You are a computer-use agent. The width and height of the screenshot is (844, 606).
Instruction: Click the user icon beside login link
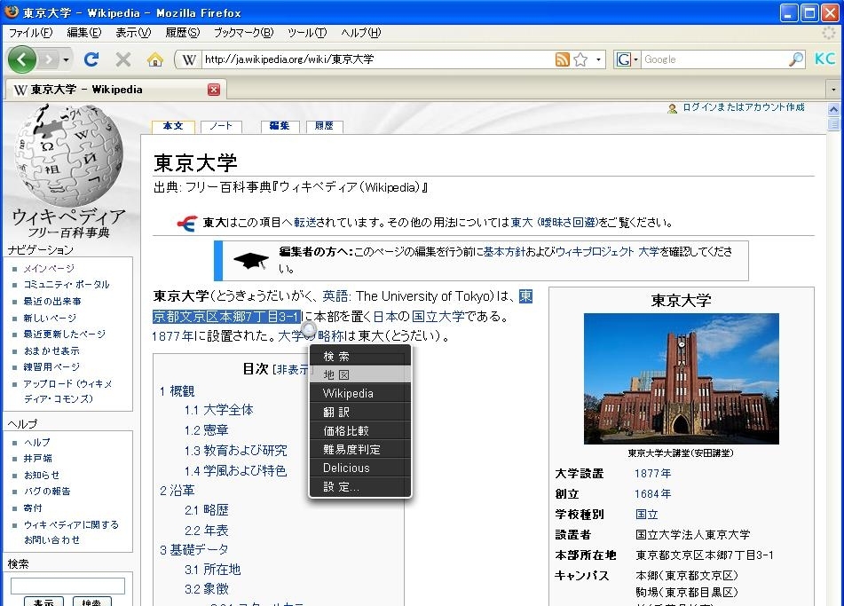pos(672,108)
